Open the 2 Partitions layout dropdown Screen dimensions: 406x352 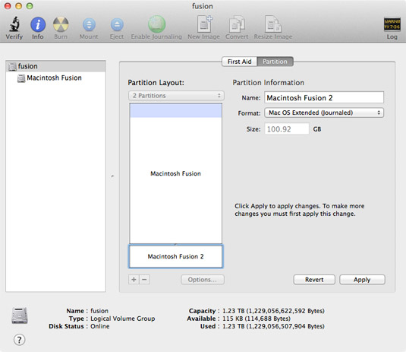pos(176,96)
